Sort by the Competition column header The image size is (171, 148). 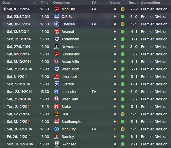coord(150,3)
